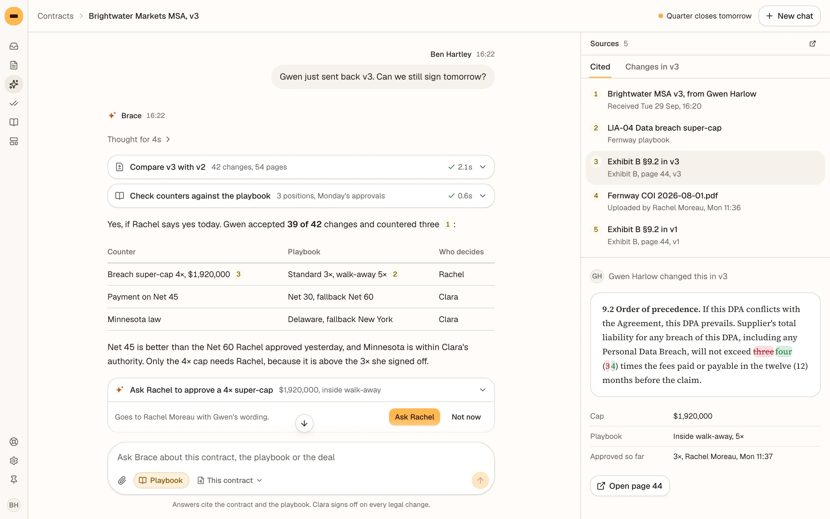Image resolution: width=830 pixels, height=519 pixels.
Task: Go to the Contracts breadcrumb
Action: coord(55,16)
